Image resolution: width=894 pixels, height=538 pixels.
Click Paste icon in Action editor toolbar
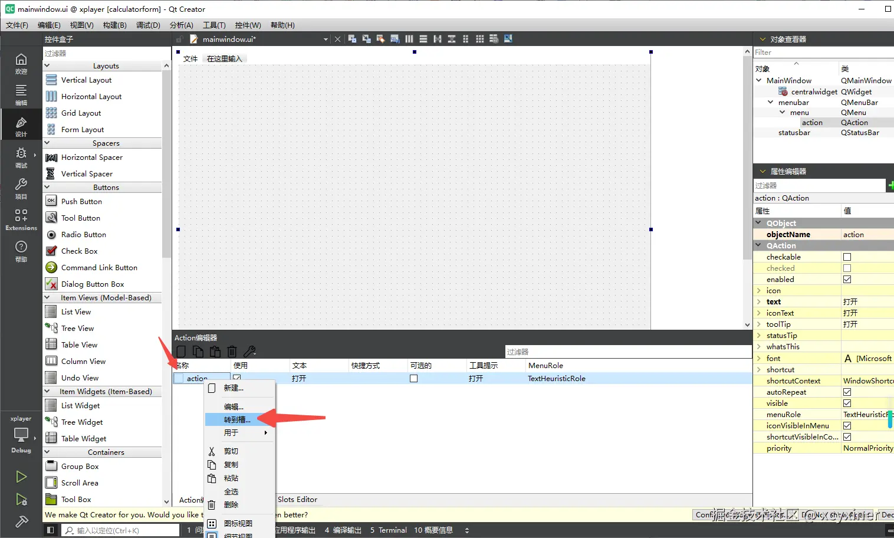coord(215,352)
